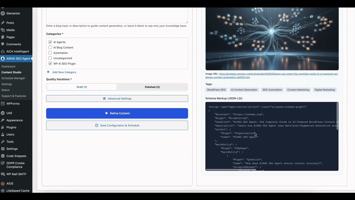Uncheck the AI Agents category
Image resolution: width=355 pixels, height=200 pixels.
(x=50, y=42)
